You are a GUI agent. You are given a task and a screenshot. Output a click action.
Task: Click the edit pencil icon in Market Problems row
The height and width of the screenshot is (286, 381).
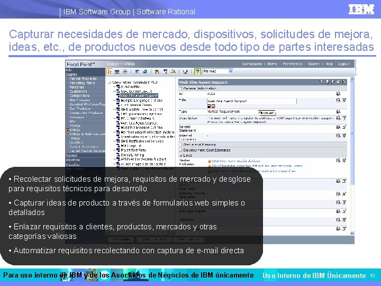point(344,160)
